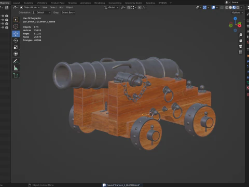This screenshot has width=249, height=187.
Task: Toggle proportional editing in header
Action: coord(140,7)
